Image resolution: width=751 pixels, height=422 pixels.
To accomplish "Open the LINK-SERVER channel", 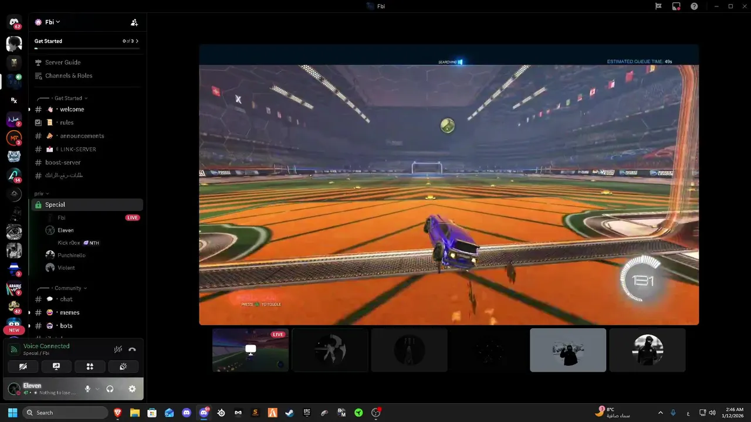I will pyautogui.click(x=87, y=149).
